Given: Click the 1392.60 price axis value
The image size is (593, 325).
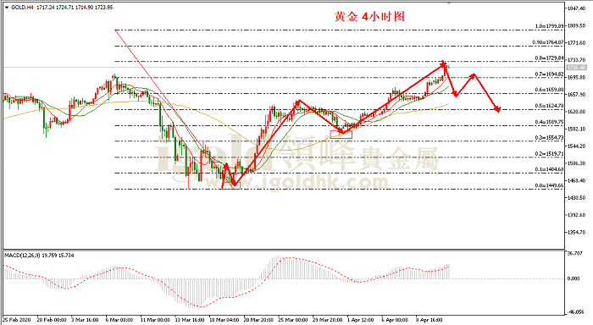Looking at the screenshot, I should [x=577, y=216].
